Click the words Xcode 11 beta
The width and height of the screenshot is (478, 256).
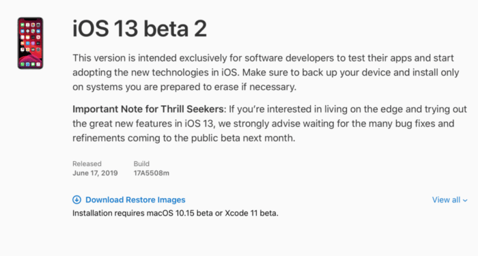tap(251, 213)
